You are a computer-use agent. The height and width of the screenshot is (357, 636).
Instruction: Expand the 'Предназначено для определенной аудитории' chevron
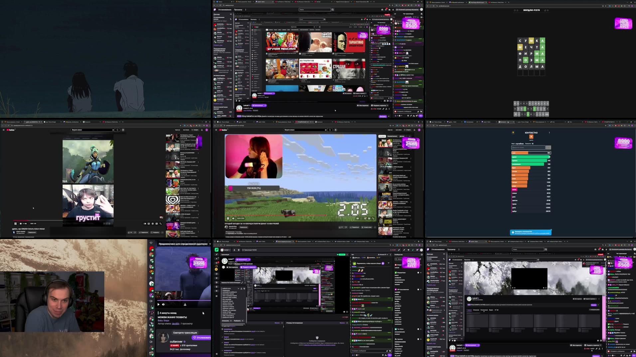pyautogui.click(x=210, y=244)
